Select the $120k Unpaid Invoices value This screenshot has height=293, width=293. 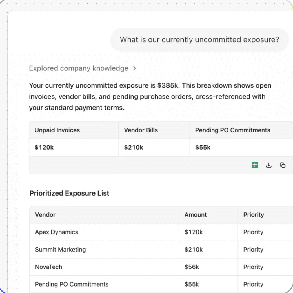tap(44, 147)
